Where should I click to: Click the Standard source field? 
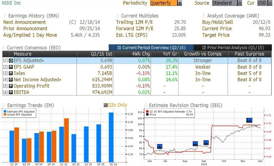click(x=225, y=3)
